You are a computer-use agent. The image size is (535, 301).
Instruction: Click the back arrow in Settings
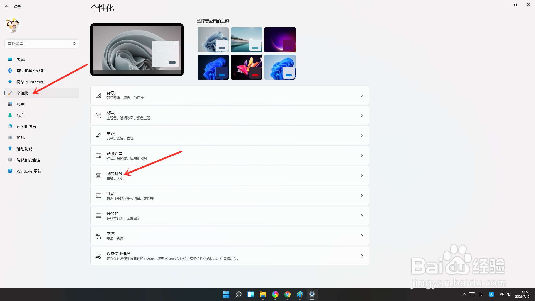click(7, 7)
